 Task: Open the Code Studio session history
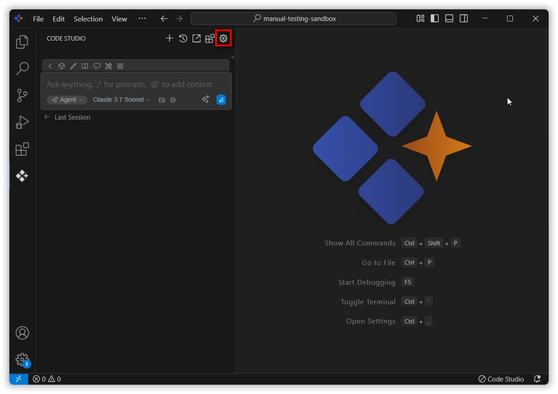183,38
